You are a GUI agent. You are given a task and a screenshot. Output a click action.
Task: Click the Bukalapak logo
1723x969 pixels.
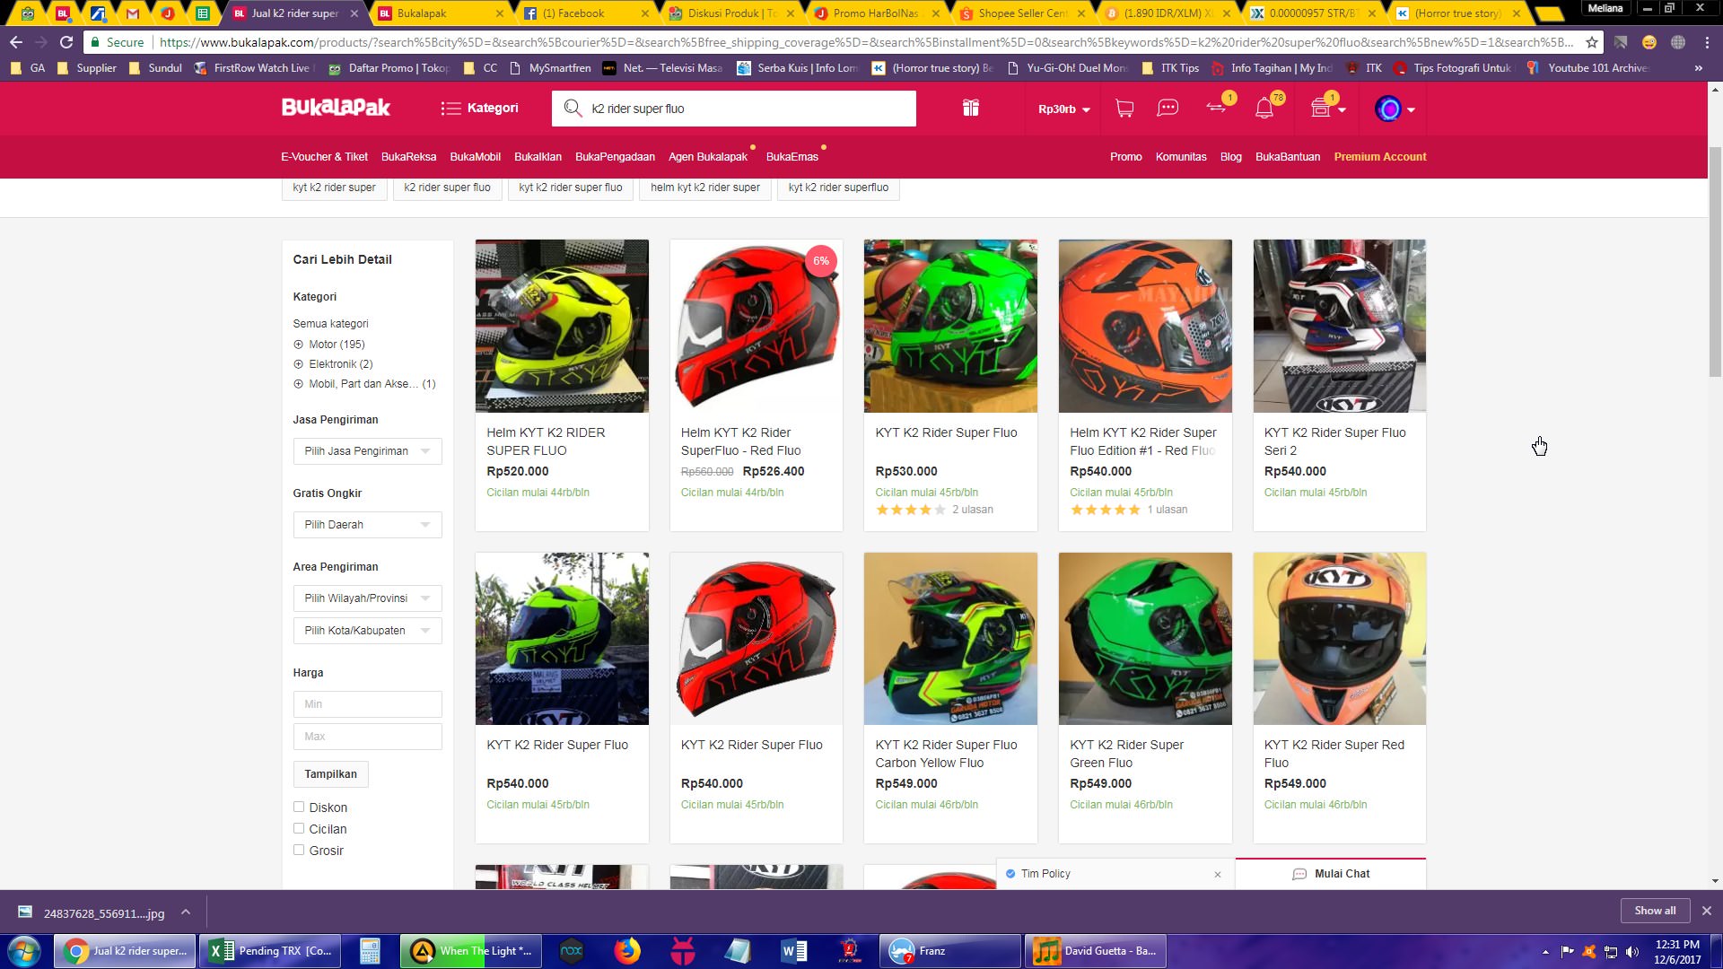(x=336, y=108)
